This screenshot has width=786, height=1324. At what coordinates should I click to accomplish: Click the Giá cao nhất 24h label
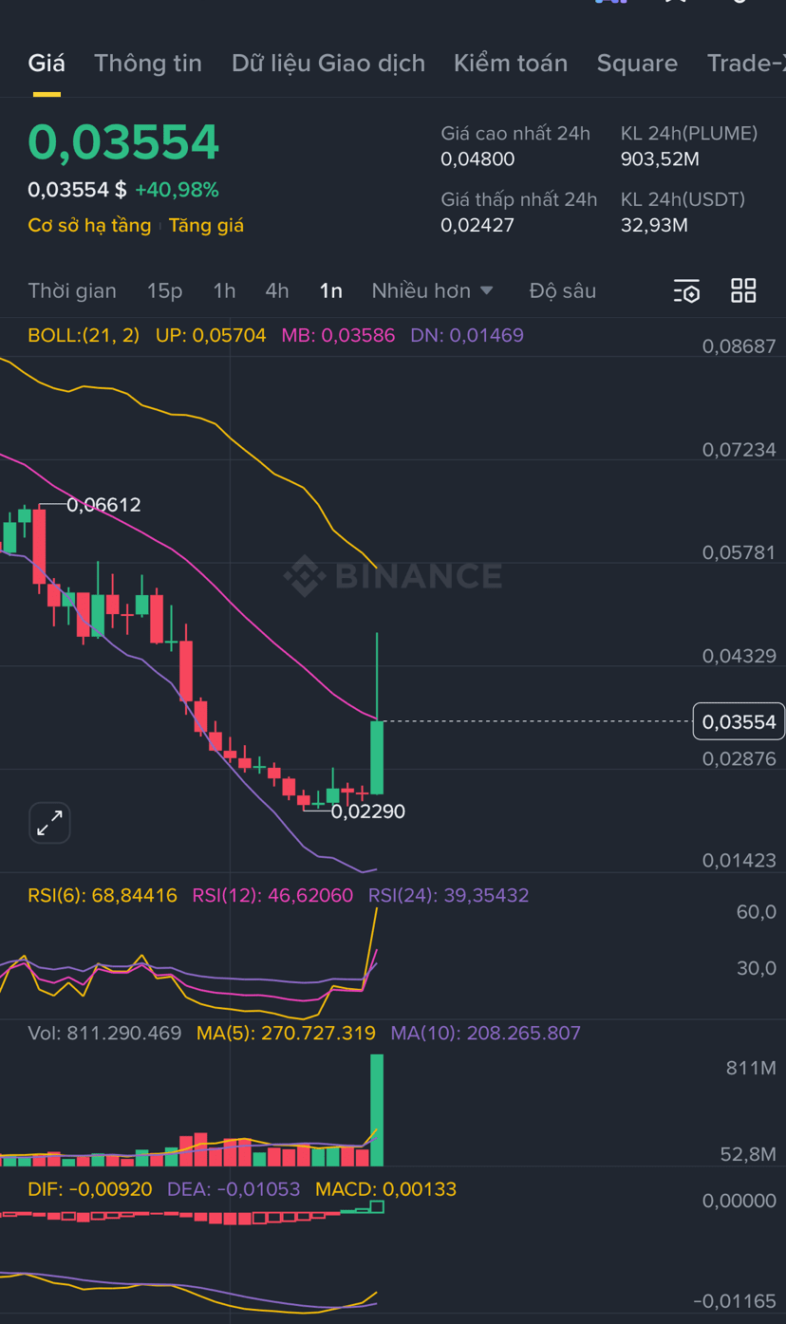point(515,134)
